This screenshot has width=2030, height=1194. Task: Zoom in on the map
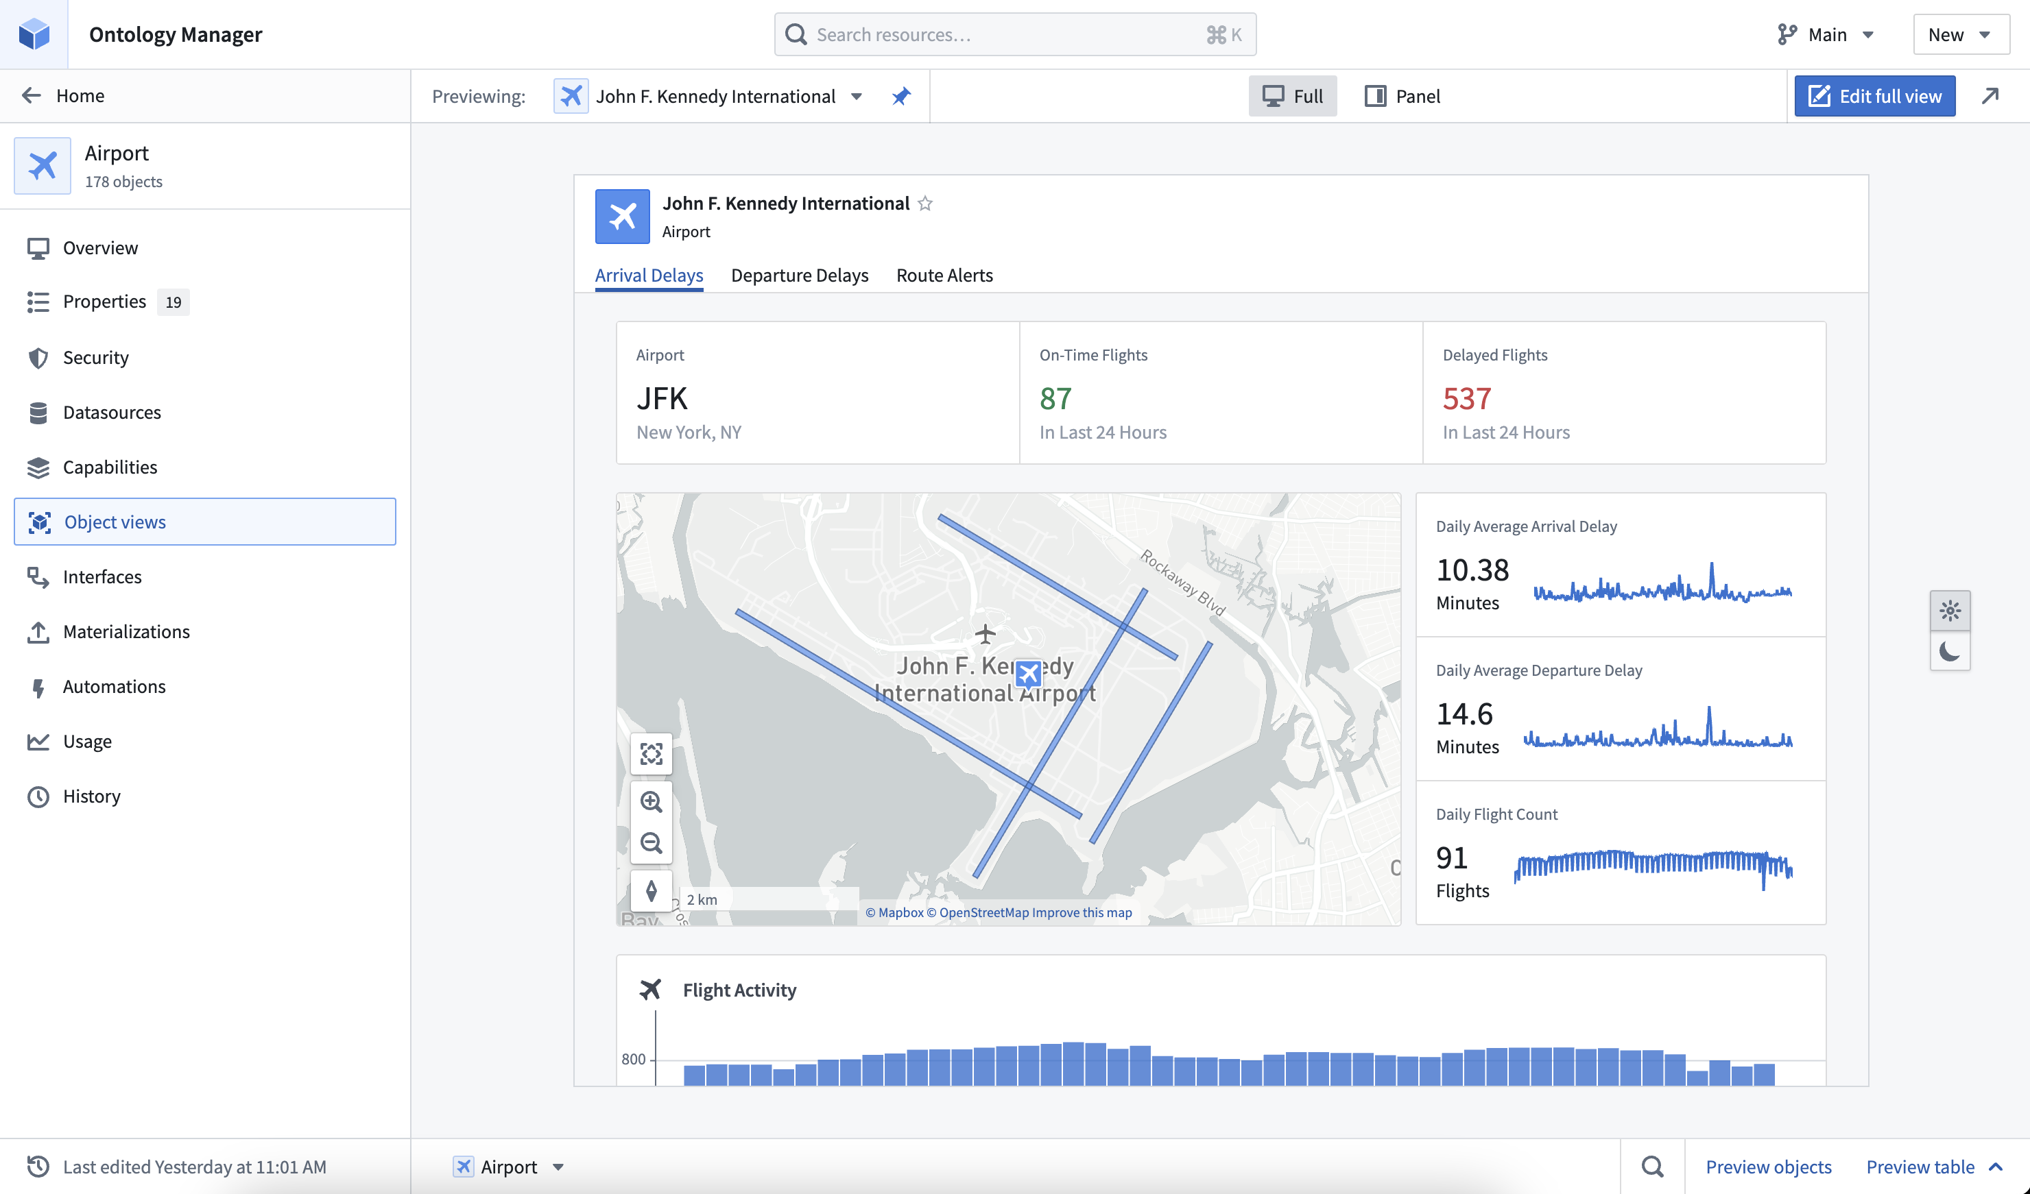tap(651, 802)
